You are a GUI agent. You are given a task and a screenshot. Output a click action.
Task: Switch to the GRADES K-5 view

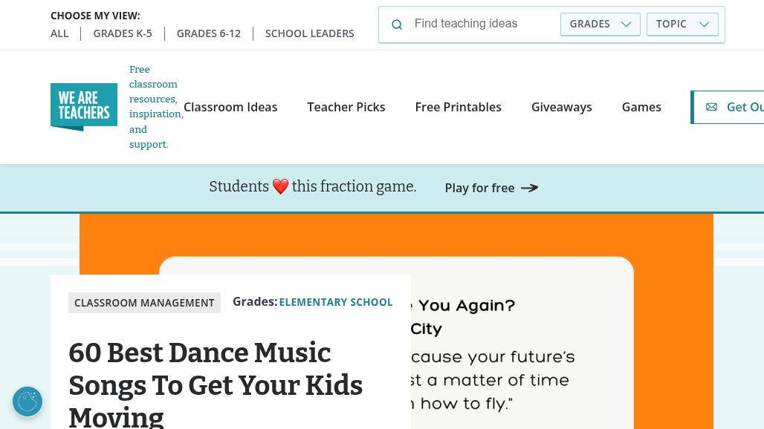click(123, 33)
